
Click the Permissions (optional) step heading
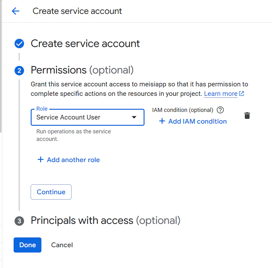(82, 70)
